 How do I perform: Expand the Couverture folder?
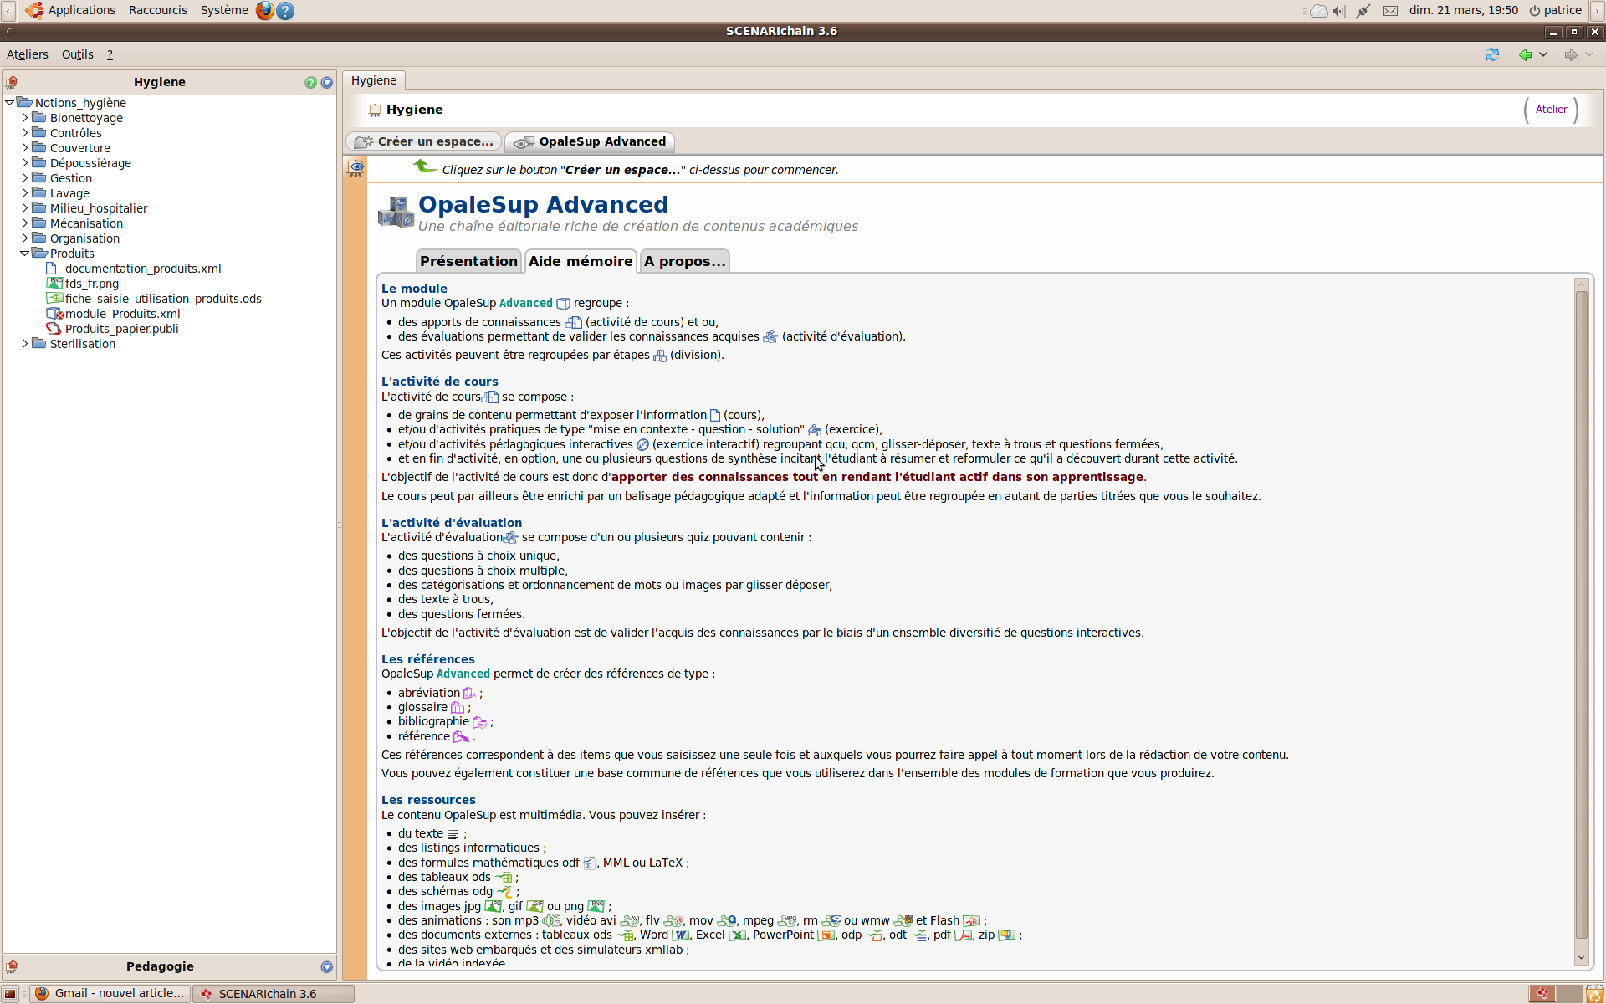[25, 148]
